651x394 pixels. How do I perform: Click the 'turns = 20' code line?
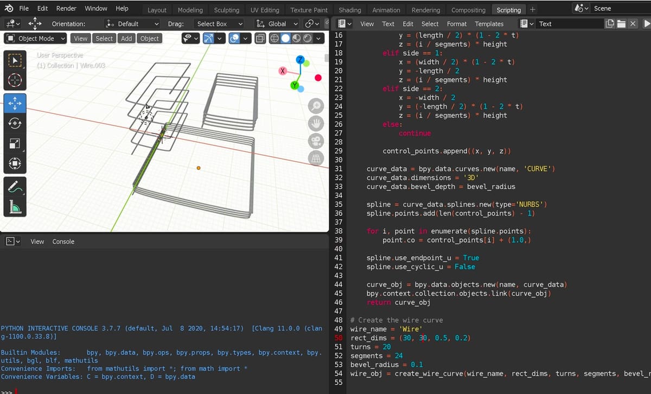(x=371, y=347)
